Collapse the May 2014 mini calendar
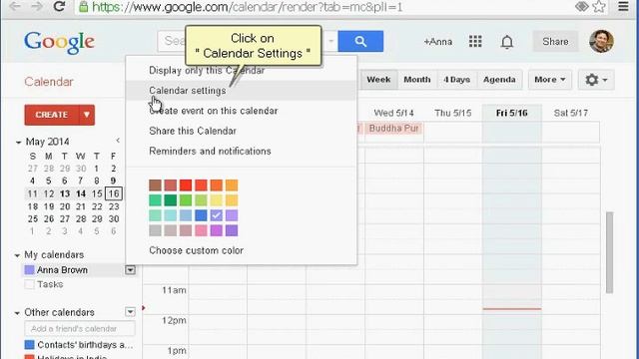 click(18, 142)
